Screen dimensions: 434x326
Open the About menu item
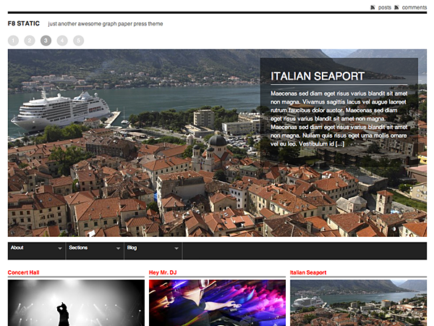point(17,248)
